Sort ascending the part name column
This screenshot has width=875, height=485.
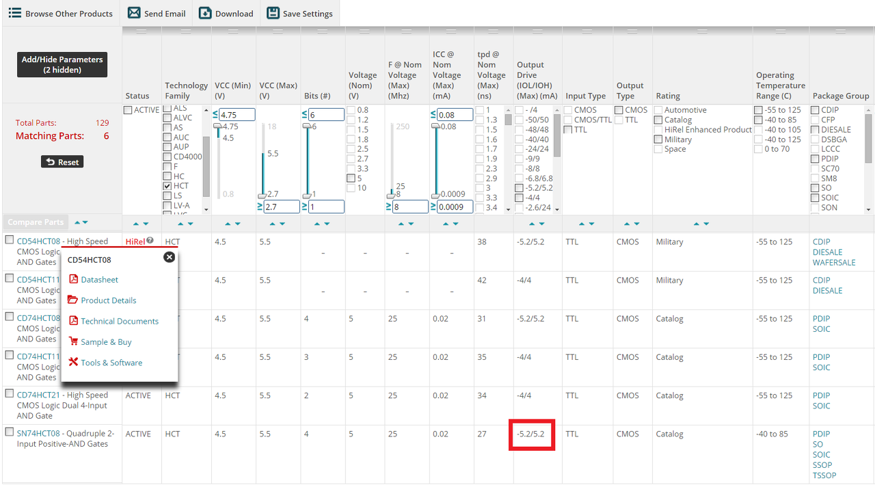(x=77, y=222)
